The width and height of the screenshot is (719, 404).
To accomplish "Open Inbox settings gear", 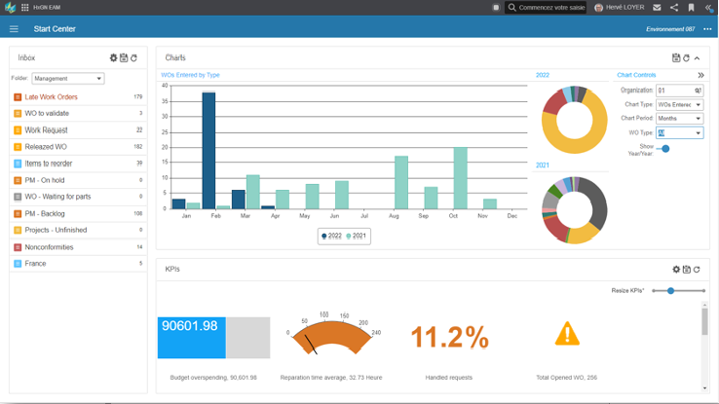I will pyautogui.click(x=113, y=58).
